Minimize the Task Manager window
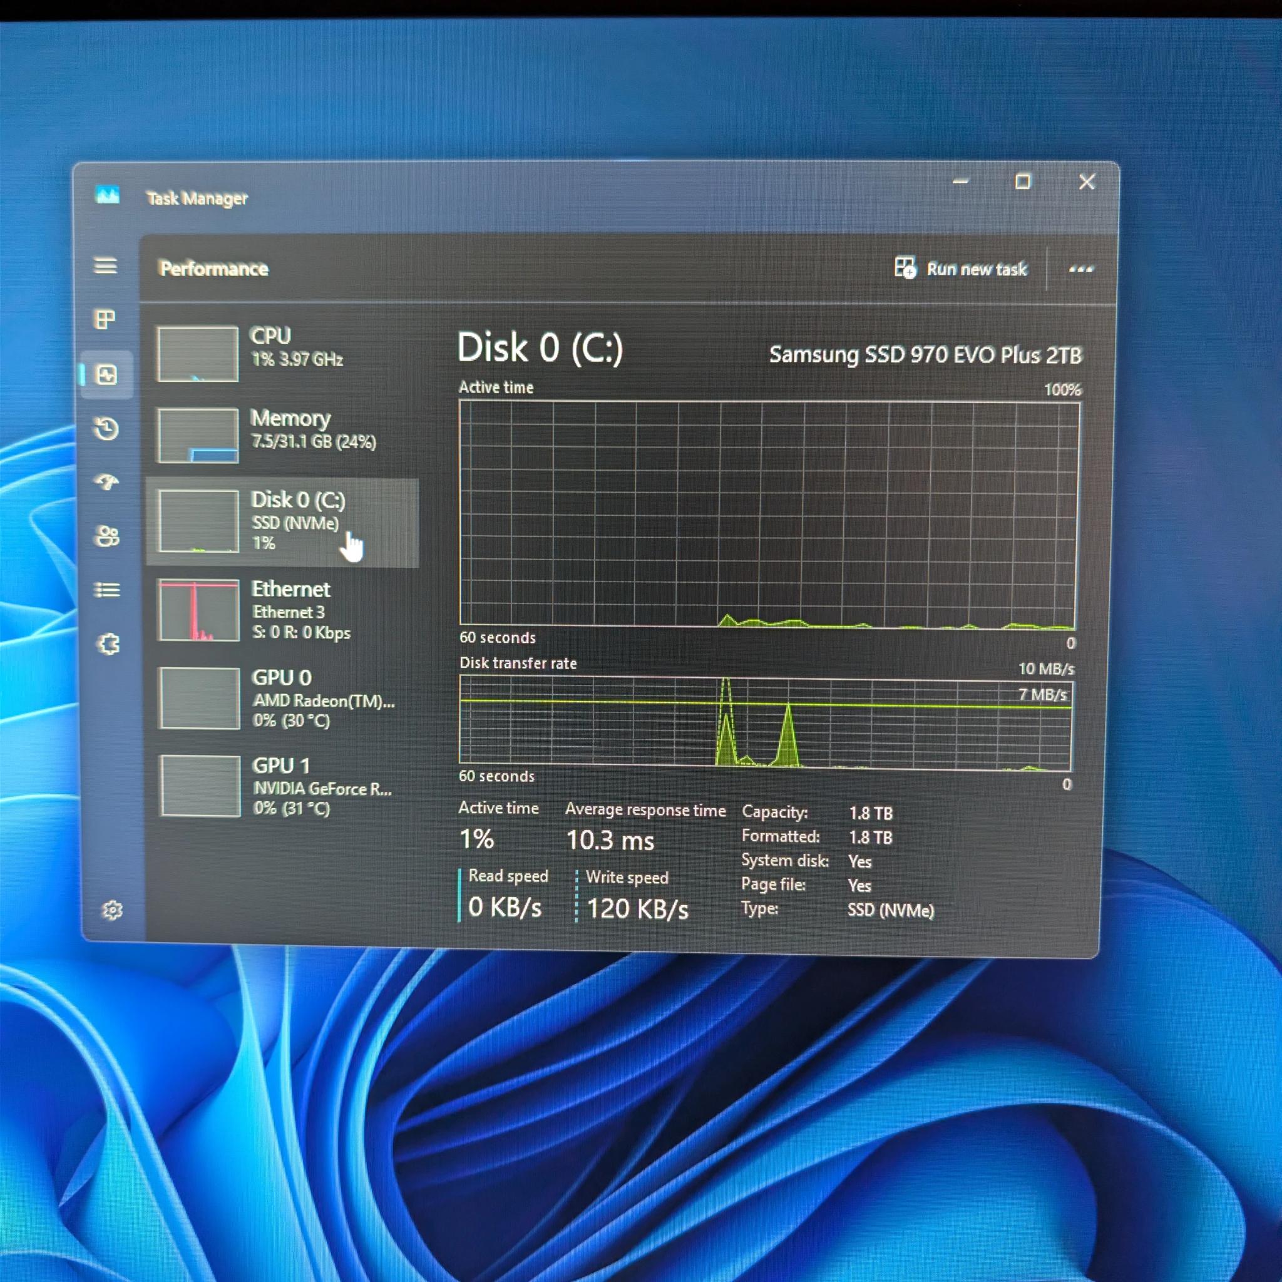Viewport: 1282px width, 1282px height. [x=961, y=181]
